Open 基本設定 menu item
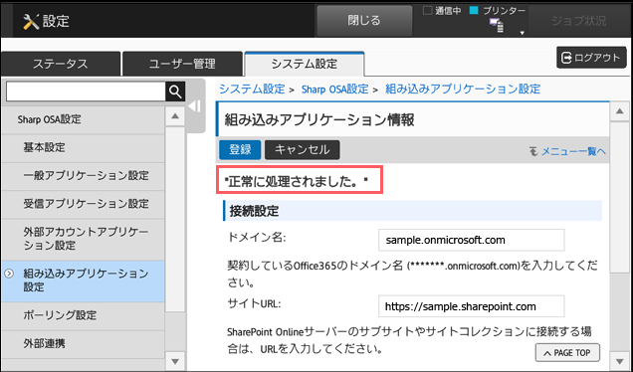This screenshot has width=633, height=372. point(83,147)
